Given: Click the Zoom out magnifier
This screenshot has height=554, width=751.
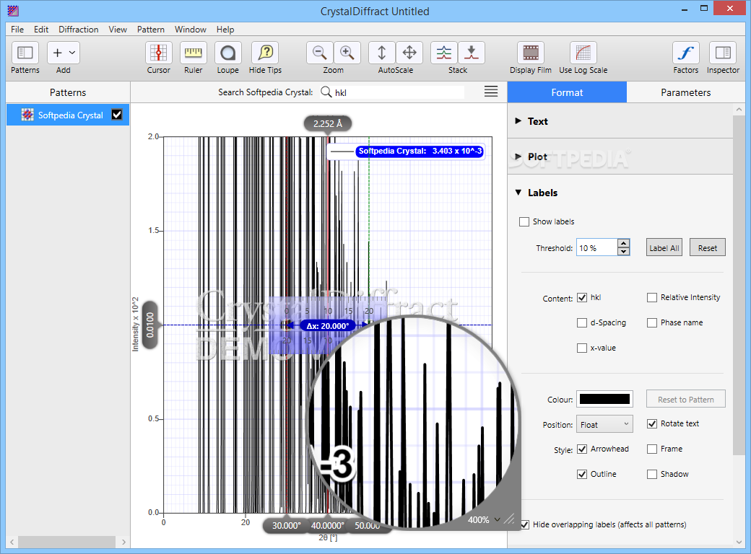Looking at the screenshot, I should point(319,53).
